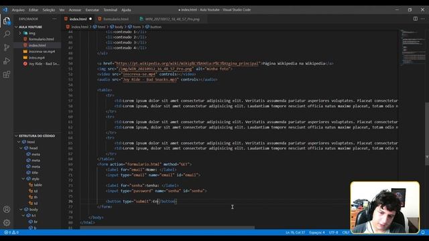Image resolution: width=429 pixels, height=241 pixels.
Task: Open the Editar menu
Action: click(x=34, y=10)
